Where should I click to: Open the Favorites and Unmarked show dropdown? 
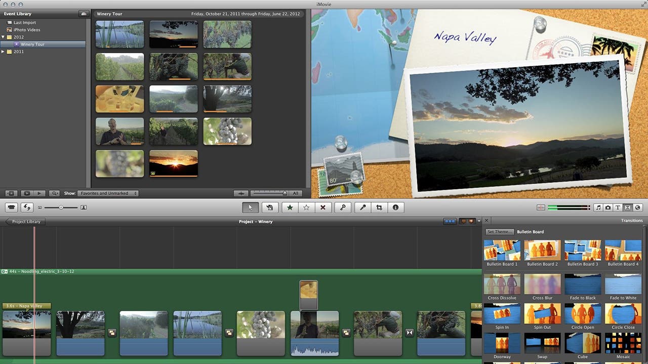[108, 193]
